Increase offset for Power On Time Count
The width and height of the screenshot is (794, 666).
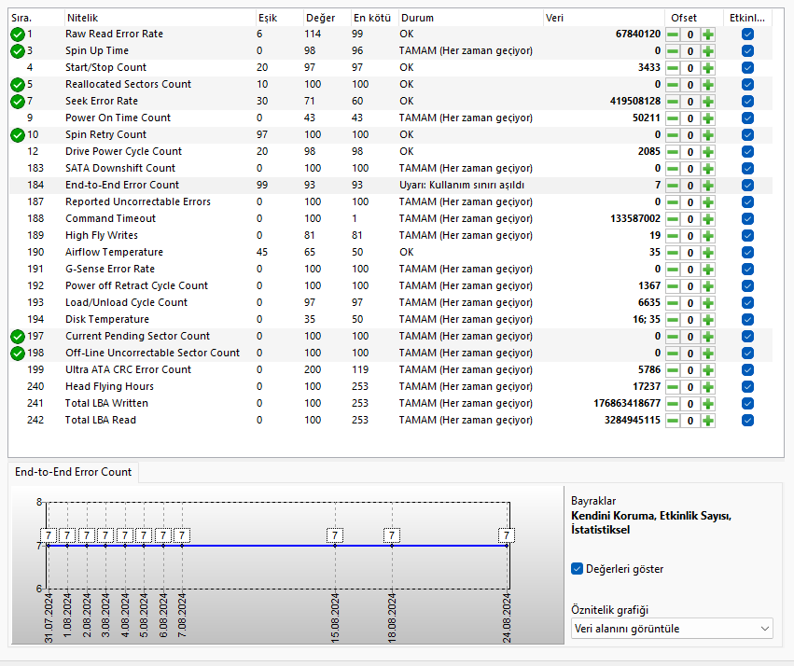click(708, 118)
